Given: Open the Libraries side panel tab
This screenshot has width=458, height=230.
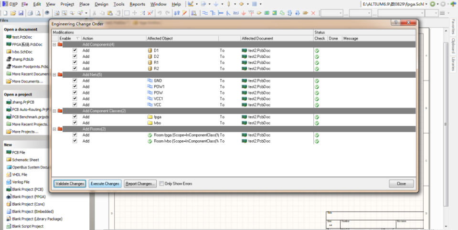Looking at the screenshot, I should coord(453,64).
